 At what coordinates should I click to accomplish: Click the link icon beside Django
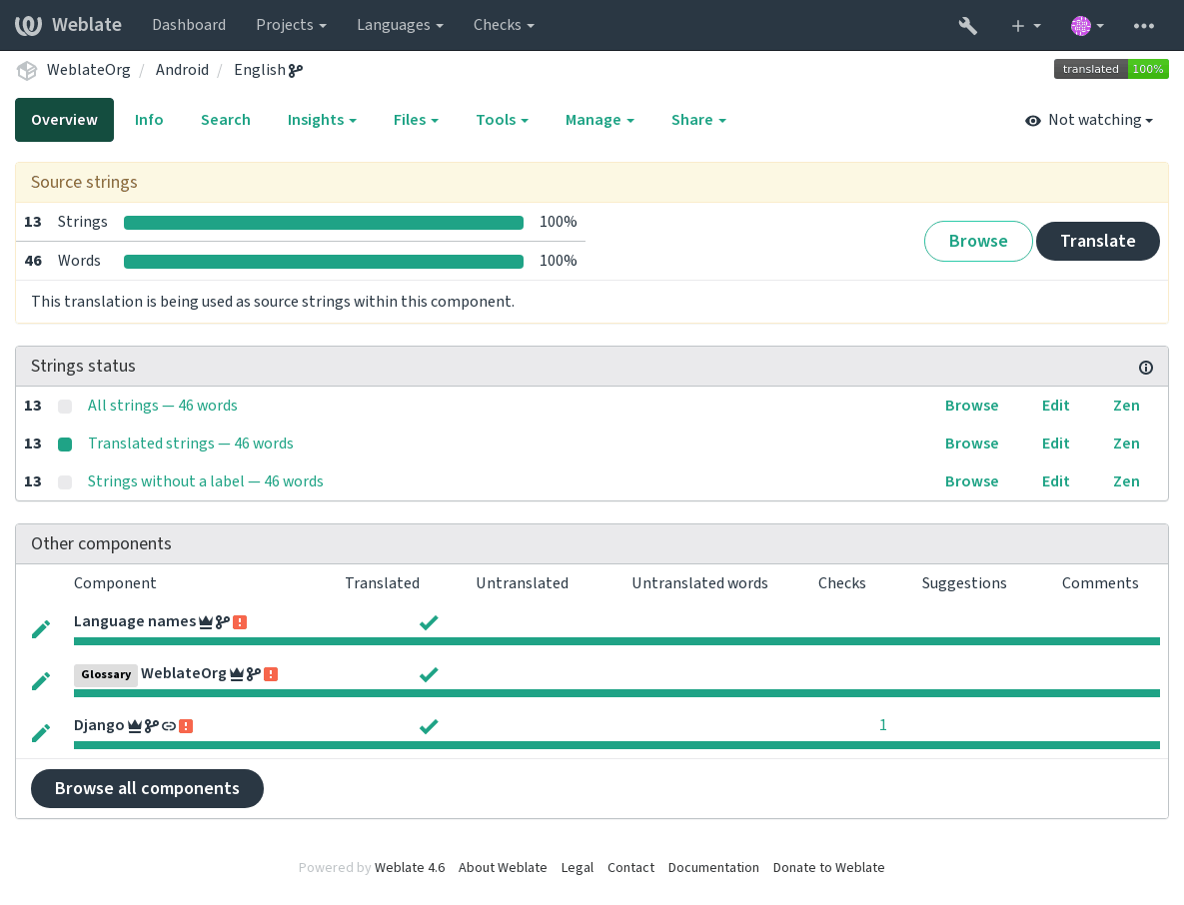coord(169,726)
